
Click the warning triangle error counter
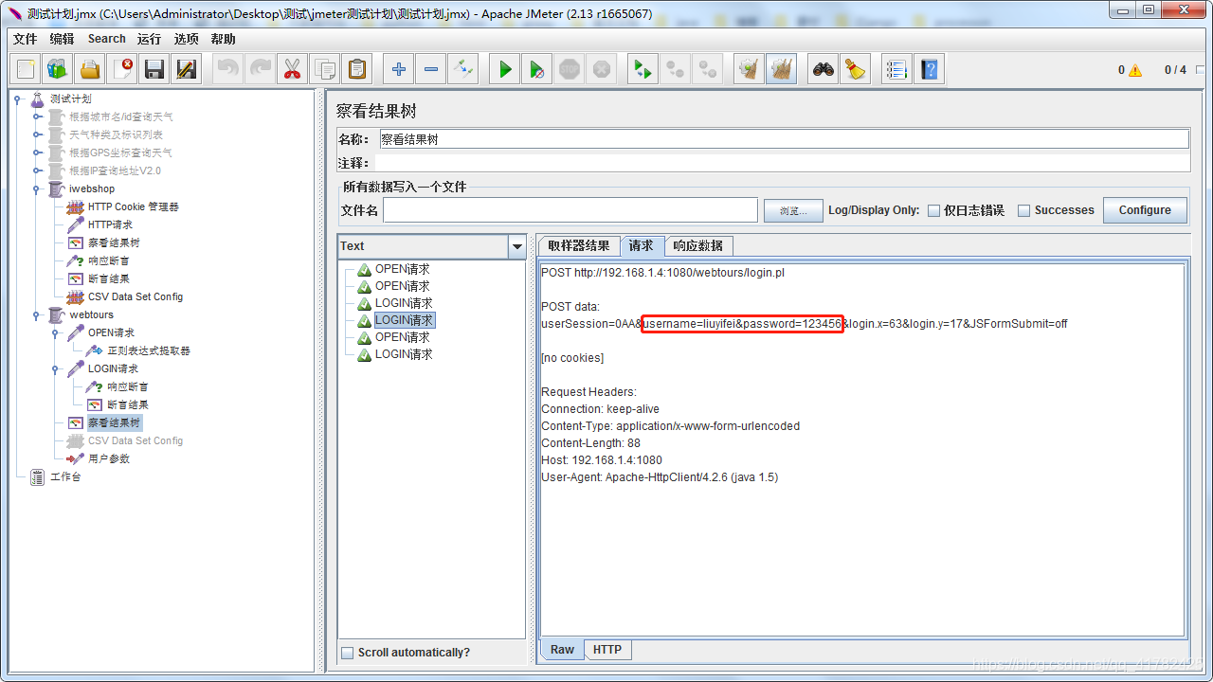(1135, 70)
